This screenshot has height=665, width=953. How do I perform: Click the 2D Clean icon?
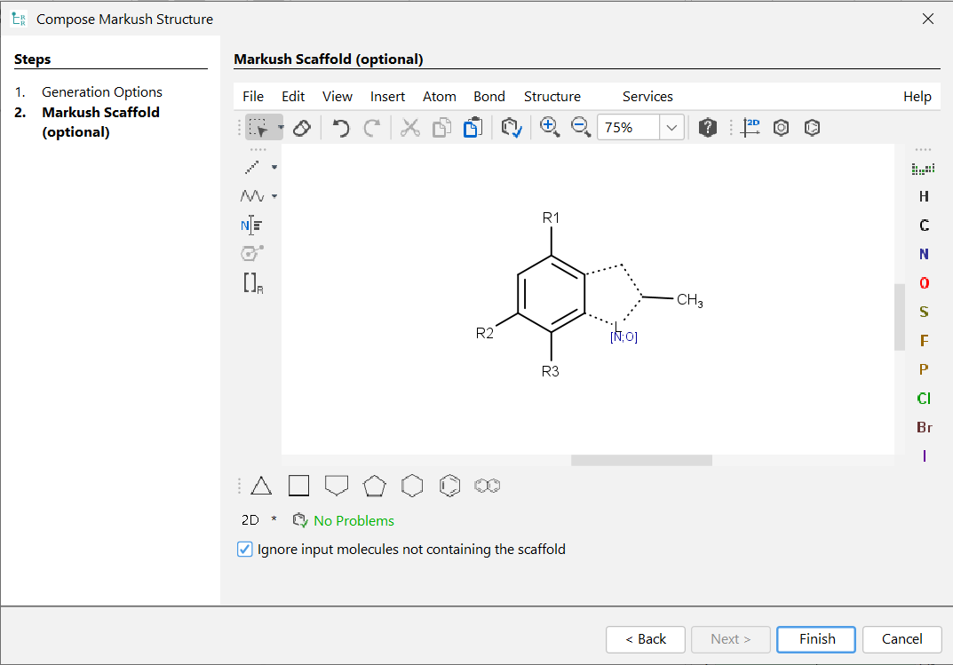pos(751,128)
